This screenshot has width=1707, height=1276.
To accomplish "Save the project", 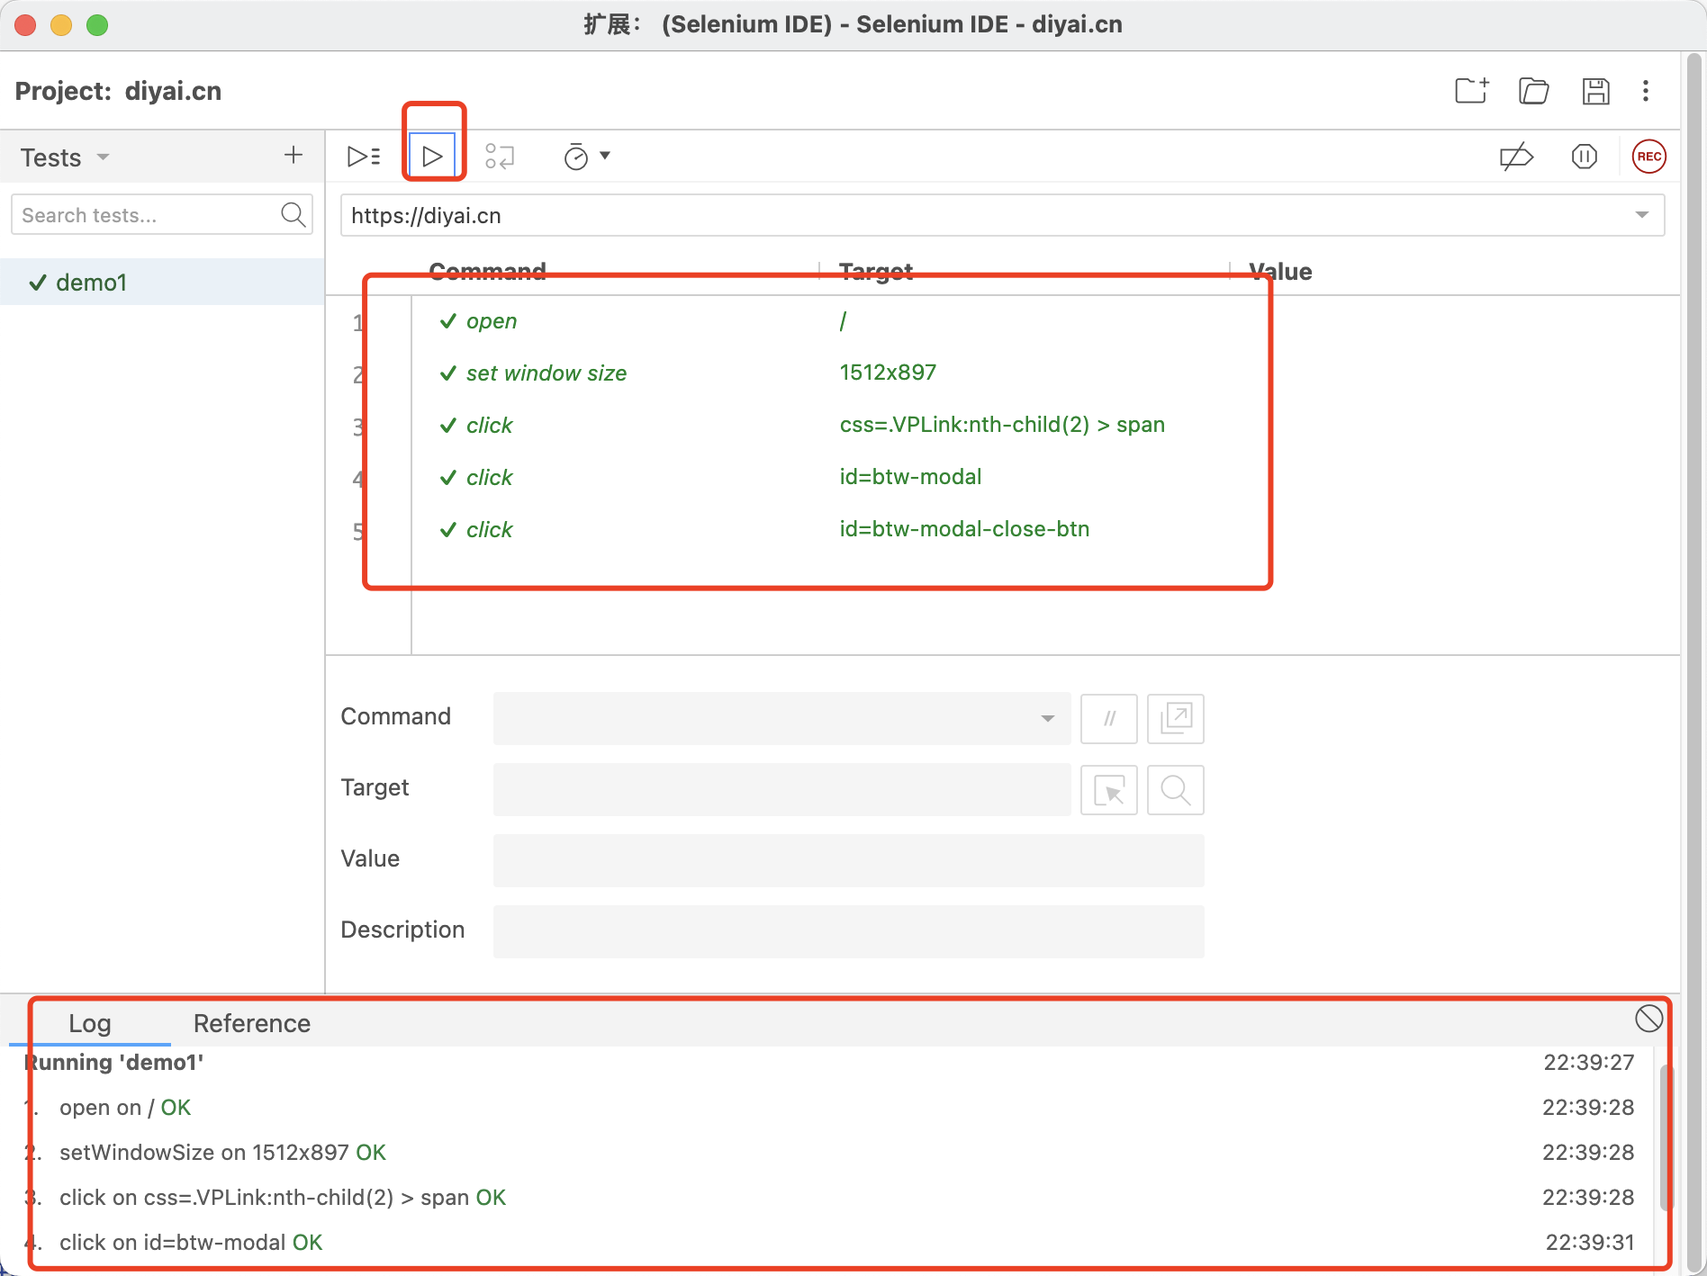I will (x=1595, y=91).
